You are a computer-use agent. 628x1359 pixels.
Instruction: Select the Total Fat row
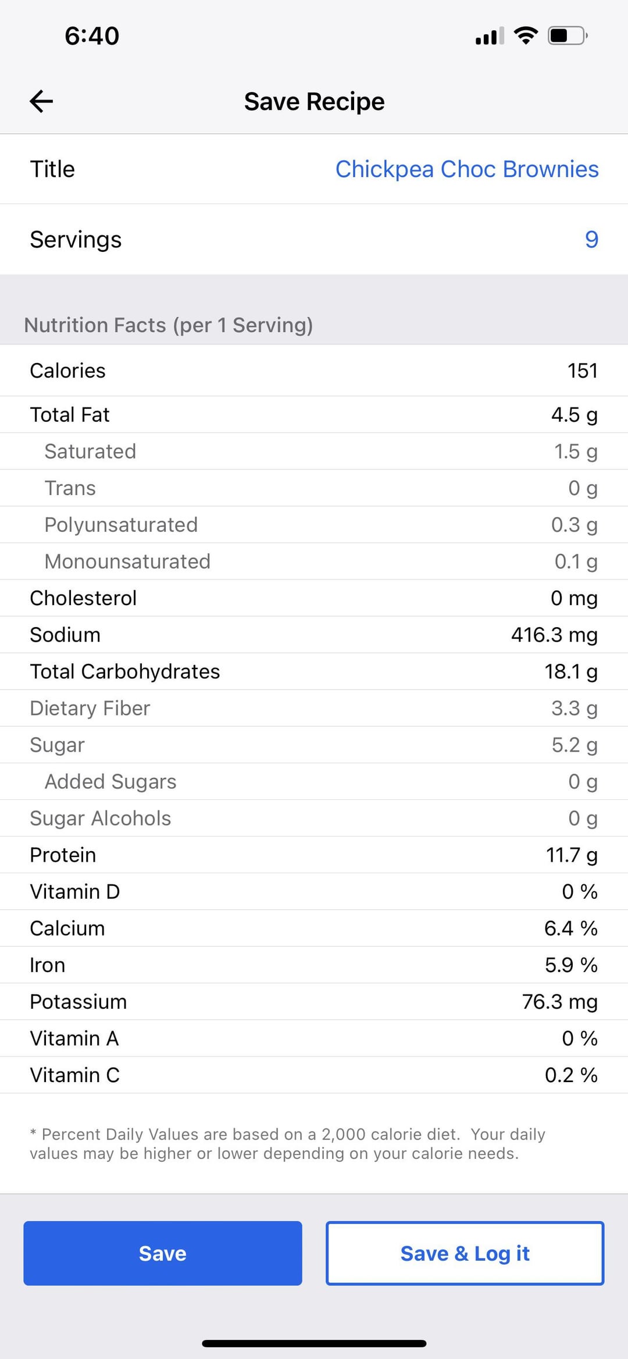(x=314, y=415)
